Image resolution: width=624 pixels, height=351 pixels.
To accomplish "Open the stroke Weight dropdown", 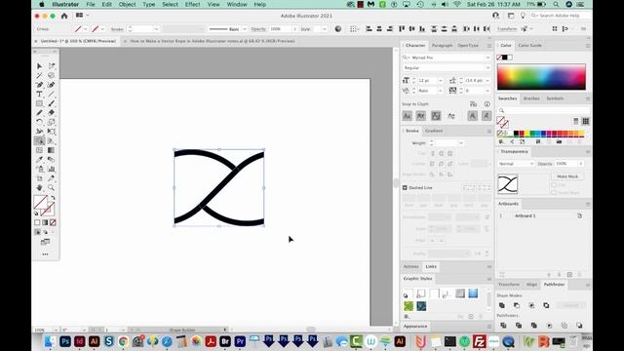I will (x=461, y=143).
